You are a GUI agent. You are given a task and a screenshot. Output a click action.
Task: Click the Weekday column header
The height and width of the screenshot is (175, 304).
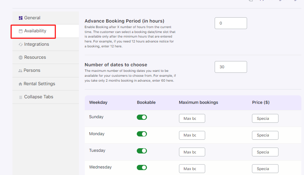(x=98, y=103)
